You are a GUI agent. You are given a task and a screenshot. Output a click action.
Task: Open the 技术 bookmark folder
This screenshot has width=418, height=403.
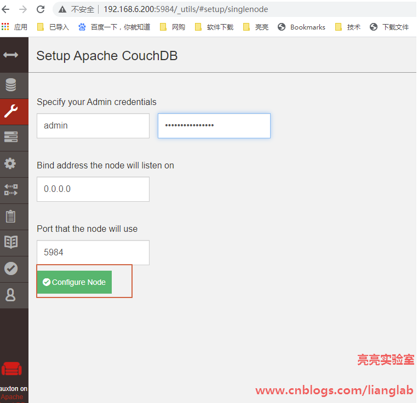(348, 27)
